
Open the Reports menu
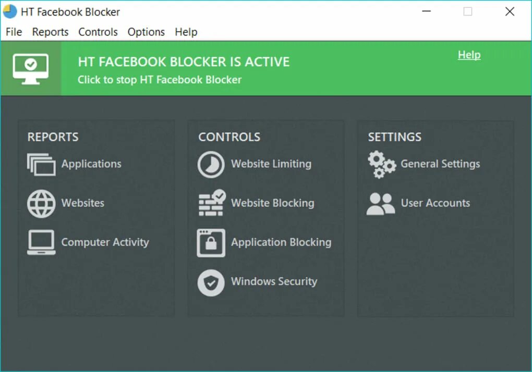(50, 32)
